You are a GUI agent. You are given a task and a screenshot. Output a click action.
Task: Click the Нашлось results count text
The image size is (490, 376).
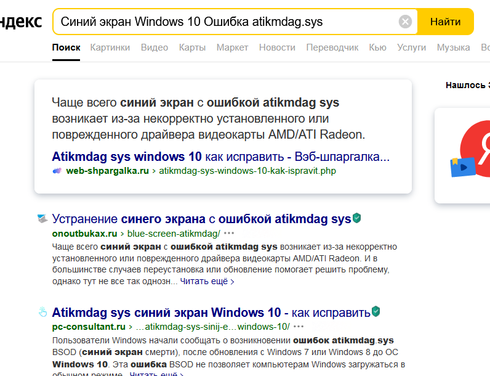tap(468, 85)
